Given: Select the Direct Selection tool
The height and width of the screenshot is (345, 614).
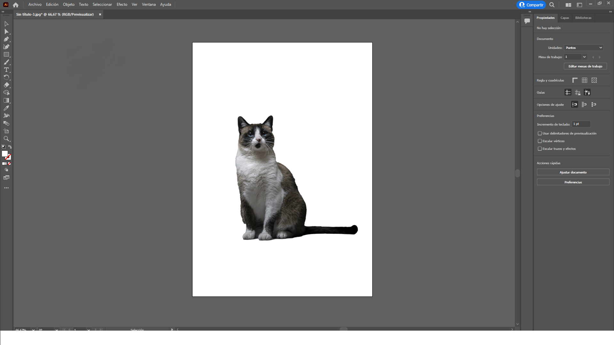Looking at the screenshot, I should (x=6, y=32).
